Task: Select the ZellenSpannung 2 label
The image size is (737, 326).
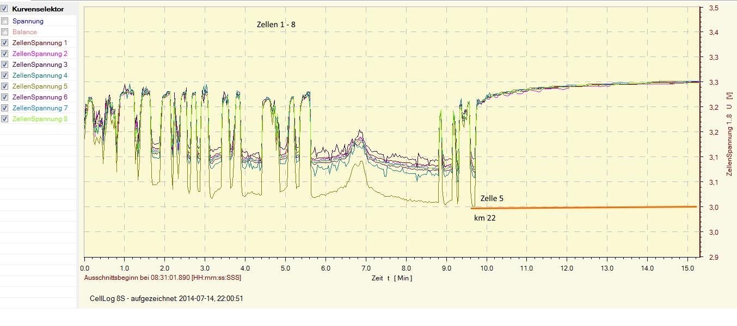Action: [x=40, y=54]
